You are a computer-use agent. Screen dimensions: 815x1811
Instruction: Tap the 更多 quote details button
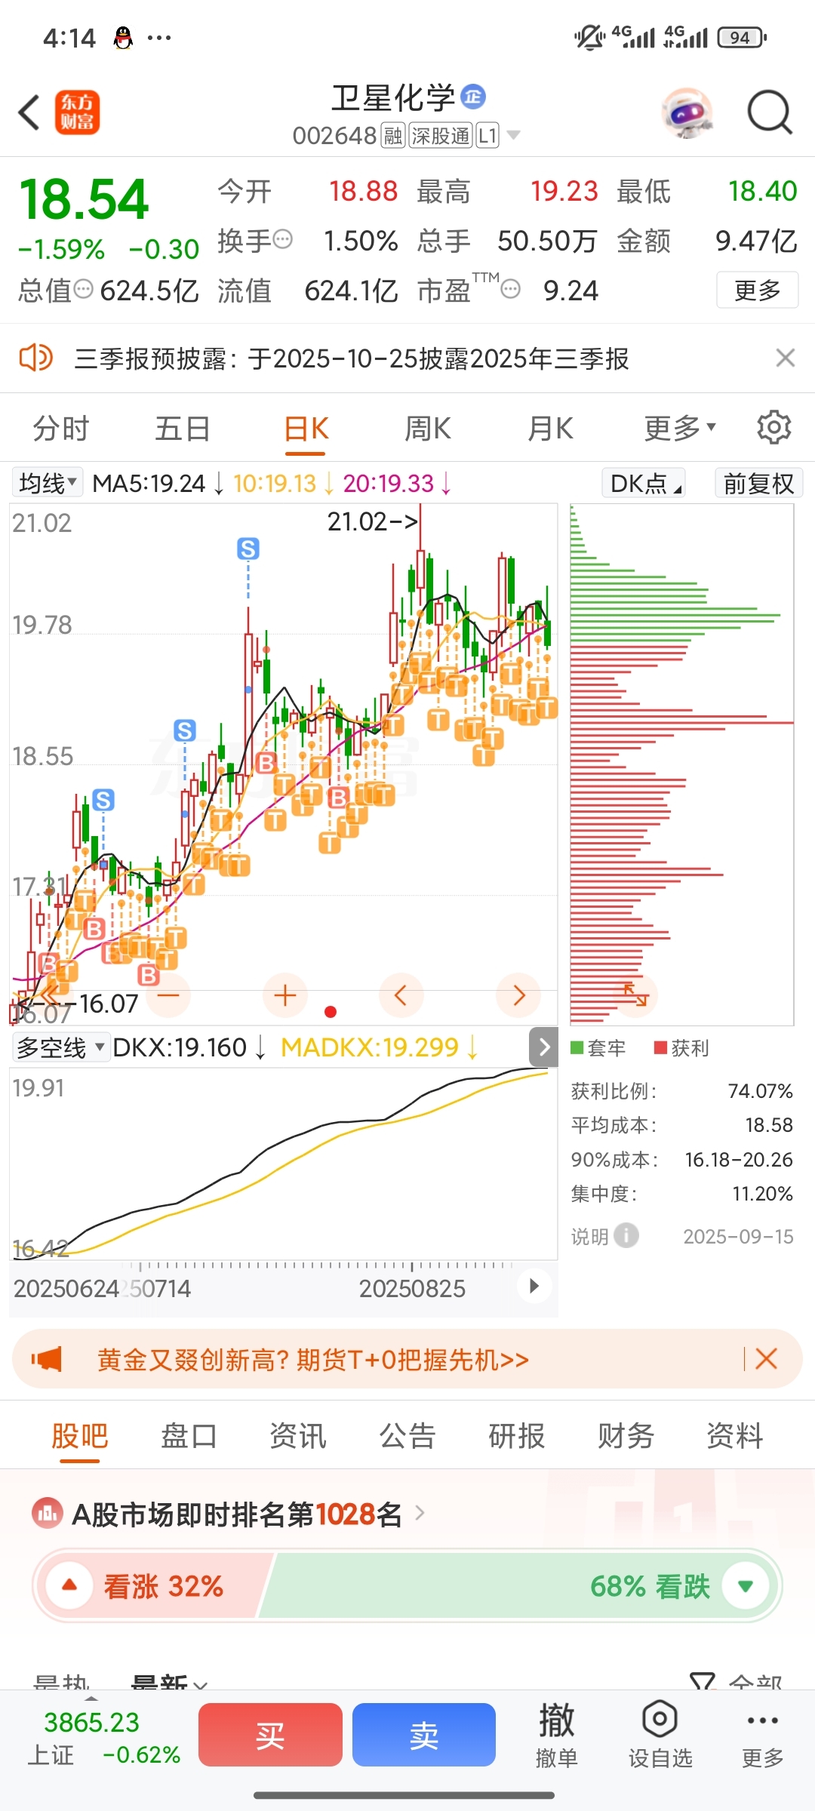click(x=758, y=290)
